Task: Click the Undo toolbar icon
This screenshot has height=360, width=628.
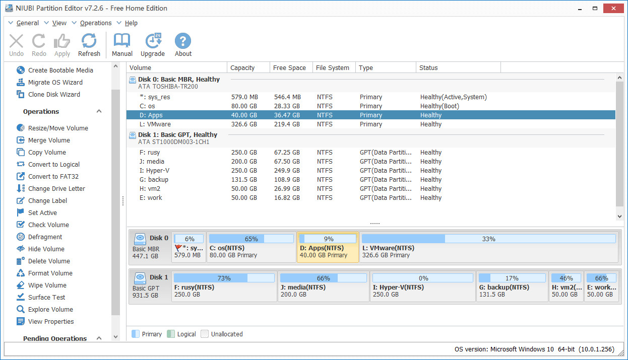Action: 16,41
